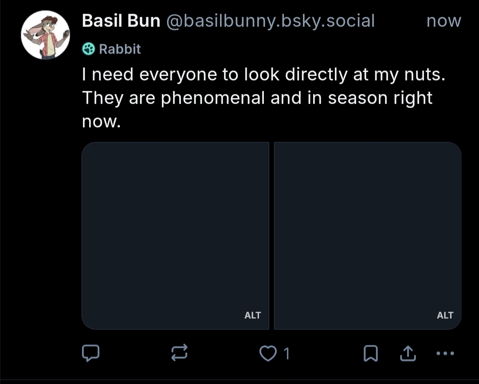
Task: Open the three-dot more options menu
Action: tap(445, 353)
